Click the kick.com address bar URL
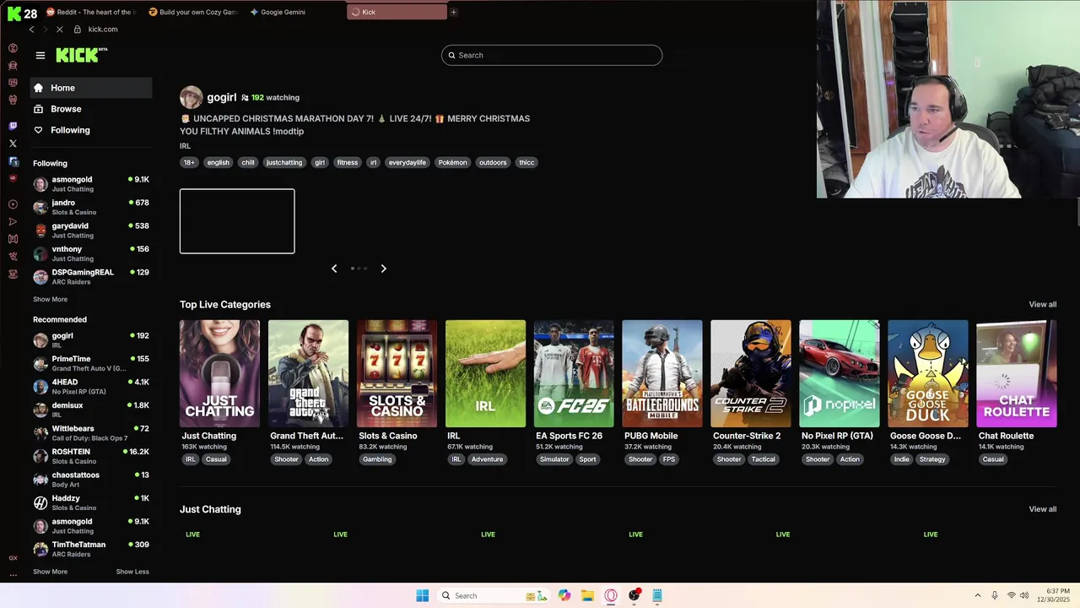This screenshot has width=1080, height=608. (103, 30)
